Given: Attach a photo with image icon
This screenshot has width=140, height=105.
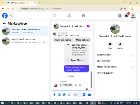Looking at the screenshot, I should pyautogui.click(x=59, y=95).
